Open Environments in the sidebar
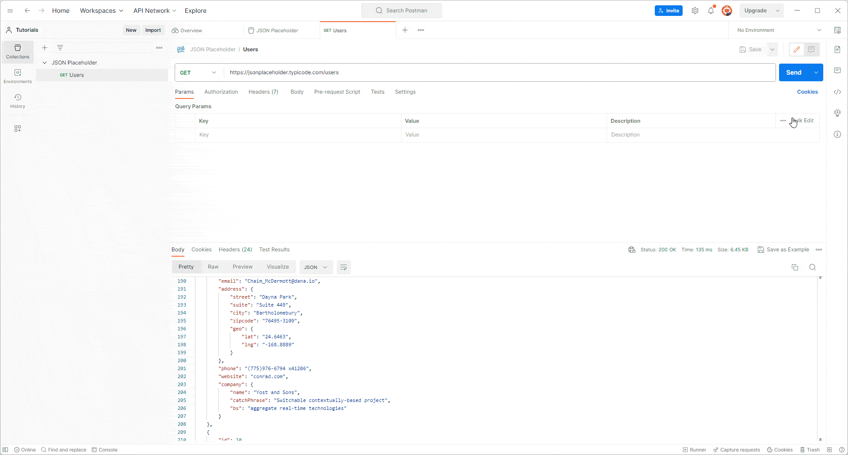 point(18,76)
